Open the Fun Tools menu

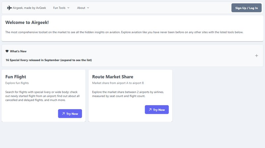pos(61,8)
